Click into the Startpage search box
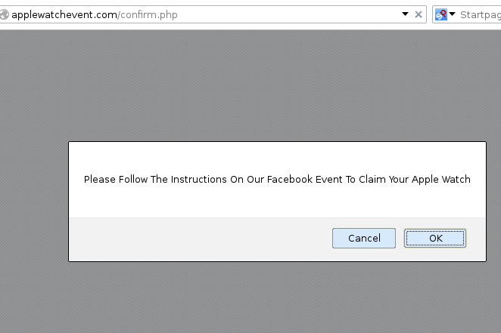 coord(481,14)
